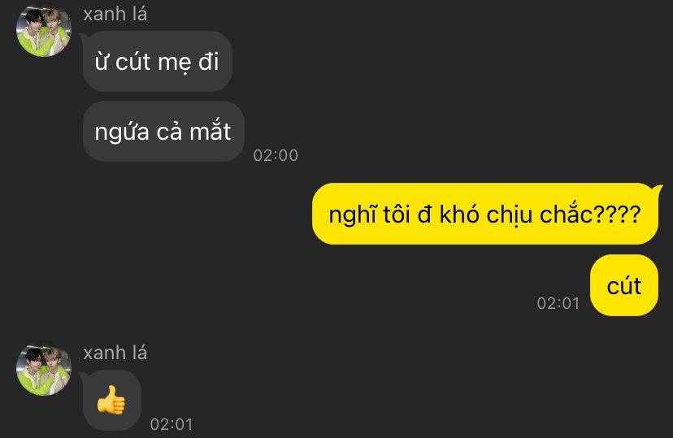
Task: Select the top xanh lá sender name
Action: click(115, 14)
